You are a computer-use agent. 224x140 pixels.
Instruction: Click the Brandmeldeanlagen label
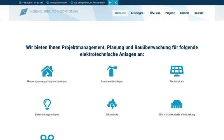[112, 82]
